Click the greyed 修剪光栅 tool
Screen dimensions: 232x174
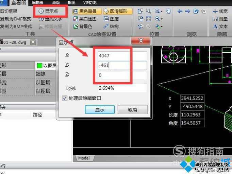(x=50, y=27)
